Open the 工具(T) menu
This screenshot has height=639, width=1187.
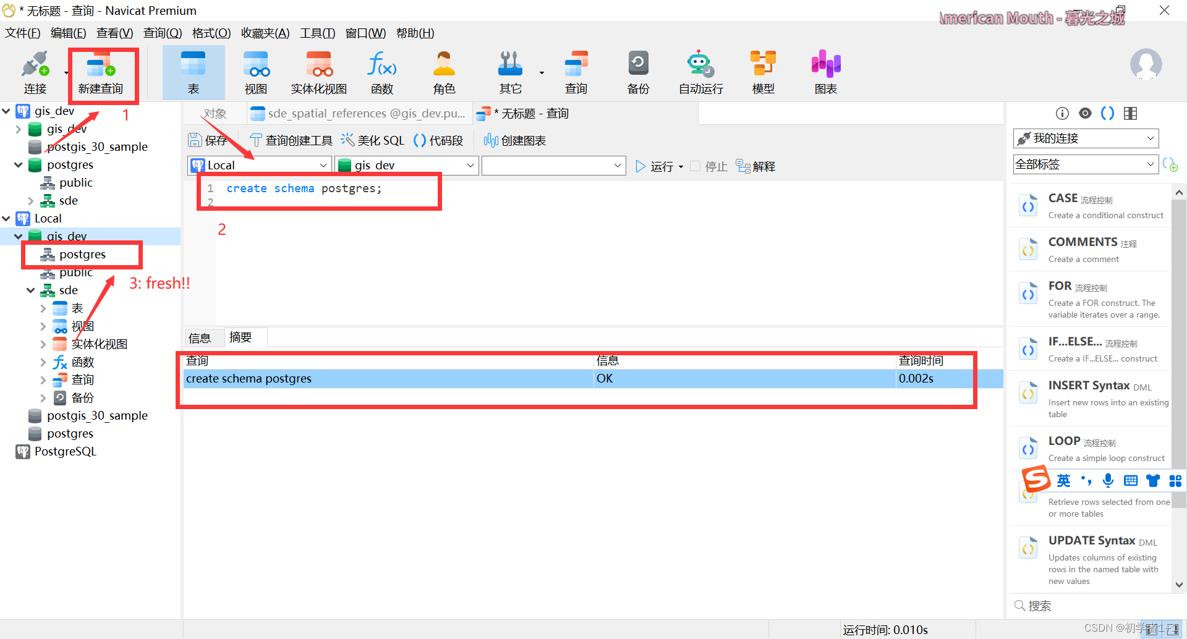click(x=317, y=33)
